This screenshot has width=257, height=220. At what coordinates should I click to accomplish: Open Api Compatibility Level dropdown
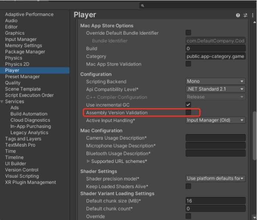click(x=215, y=89)
